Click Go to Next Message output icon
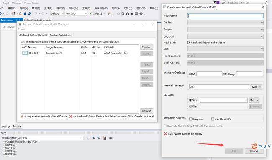272x160 pixels. 98,138
